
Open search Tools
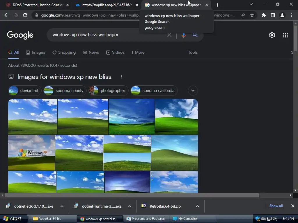[x=193, y=53]
